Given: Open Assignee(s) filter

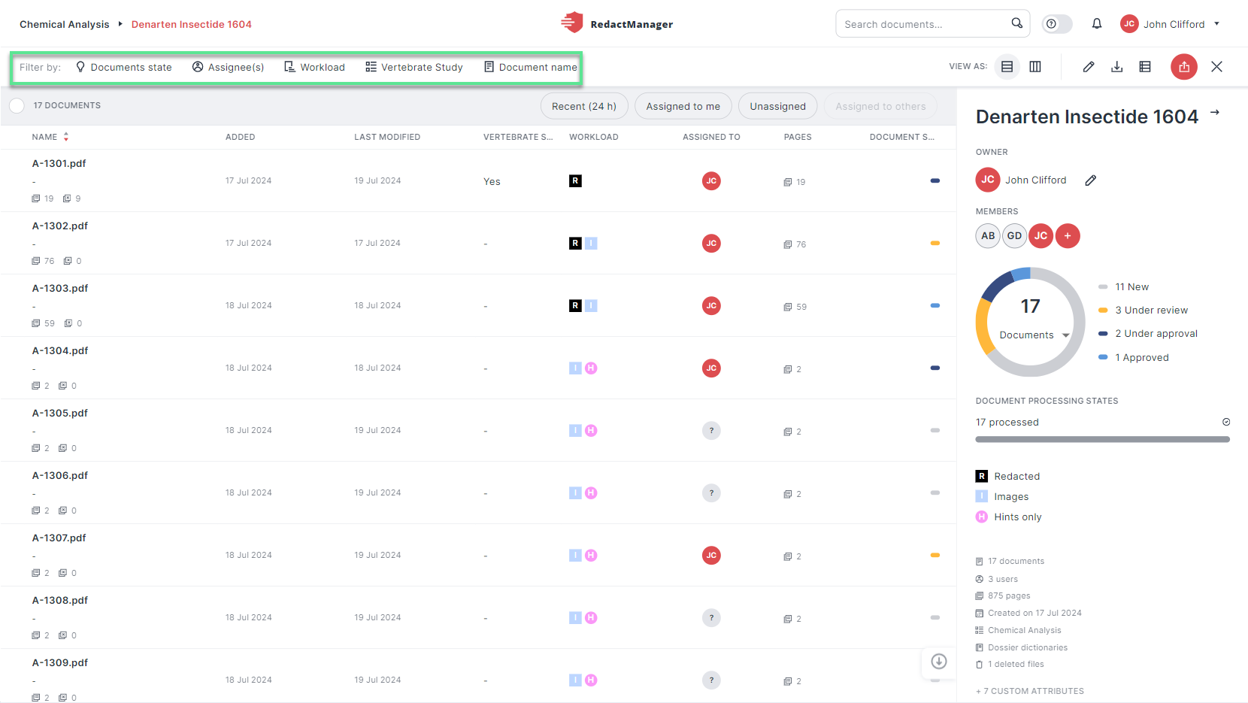Looking at the screenshot, I should [x=229, y=67].
